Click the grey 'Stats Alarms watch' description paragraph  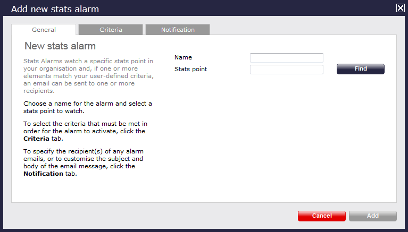[x=88, y=76]
